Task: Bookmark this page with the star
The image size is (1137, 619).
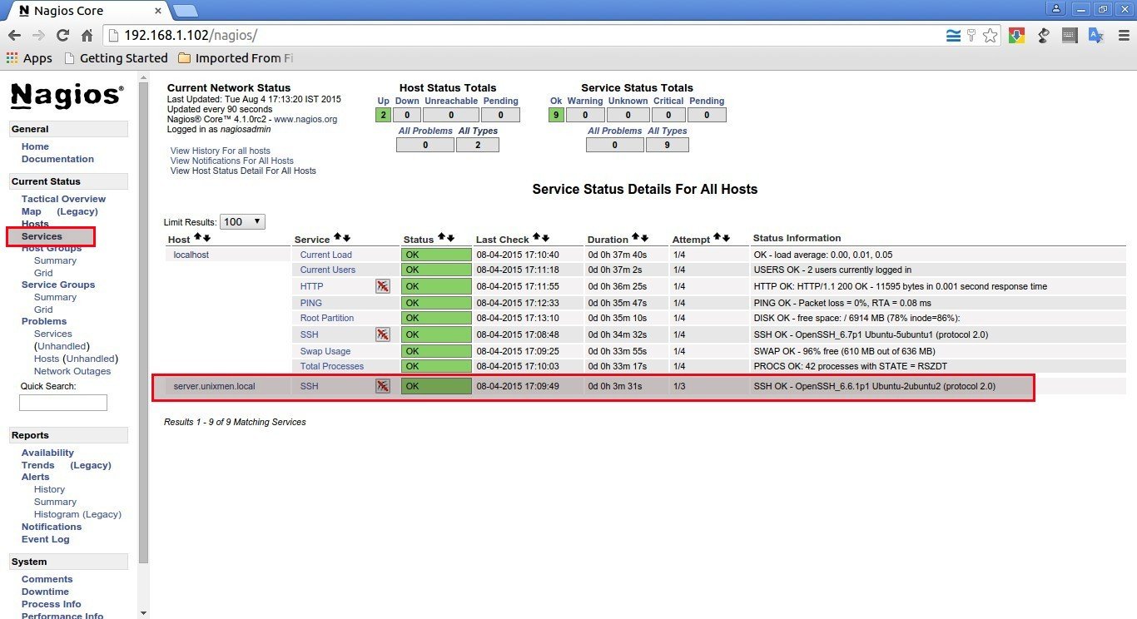Action: pyautogui.click(x=990, y=36)
